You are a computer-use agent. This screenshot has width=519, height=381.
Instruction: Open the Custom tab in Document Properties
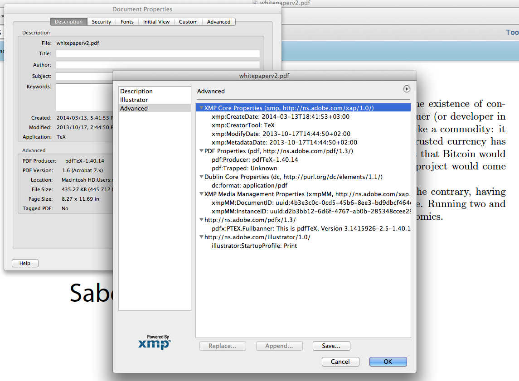(x=188, y=22)
